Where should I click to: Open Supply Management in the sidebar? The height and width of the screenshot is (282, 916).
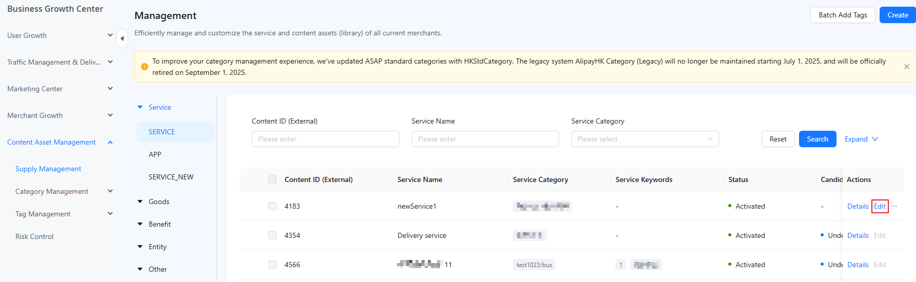(48, 169)
